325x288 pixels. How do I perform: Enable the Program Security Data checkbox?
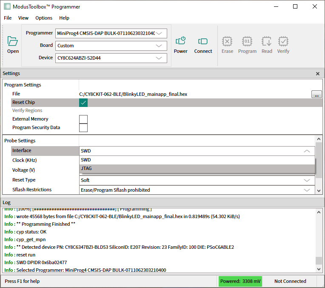[83, 128]
